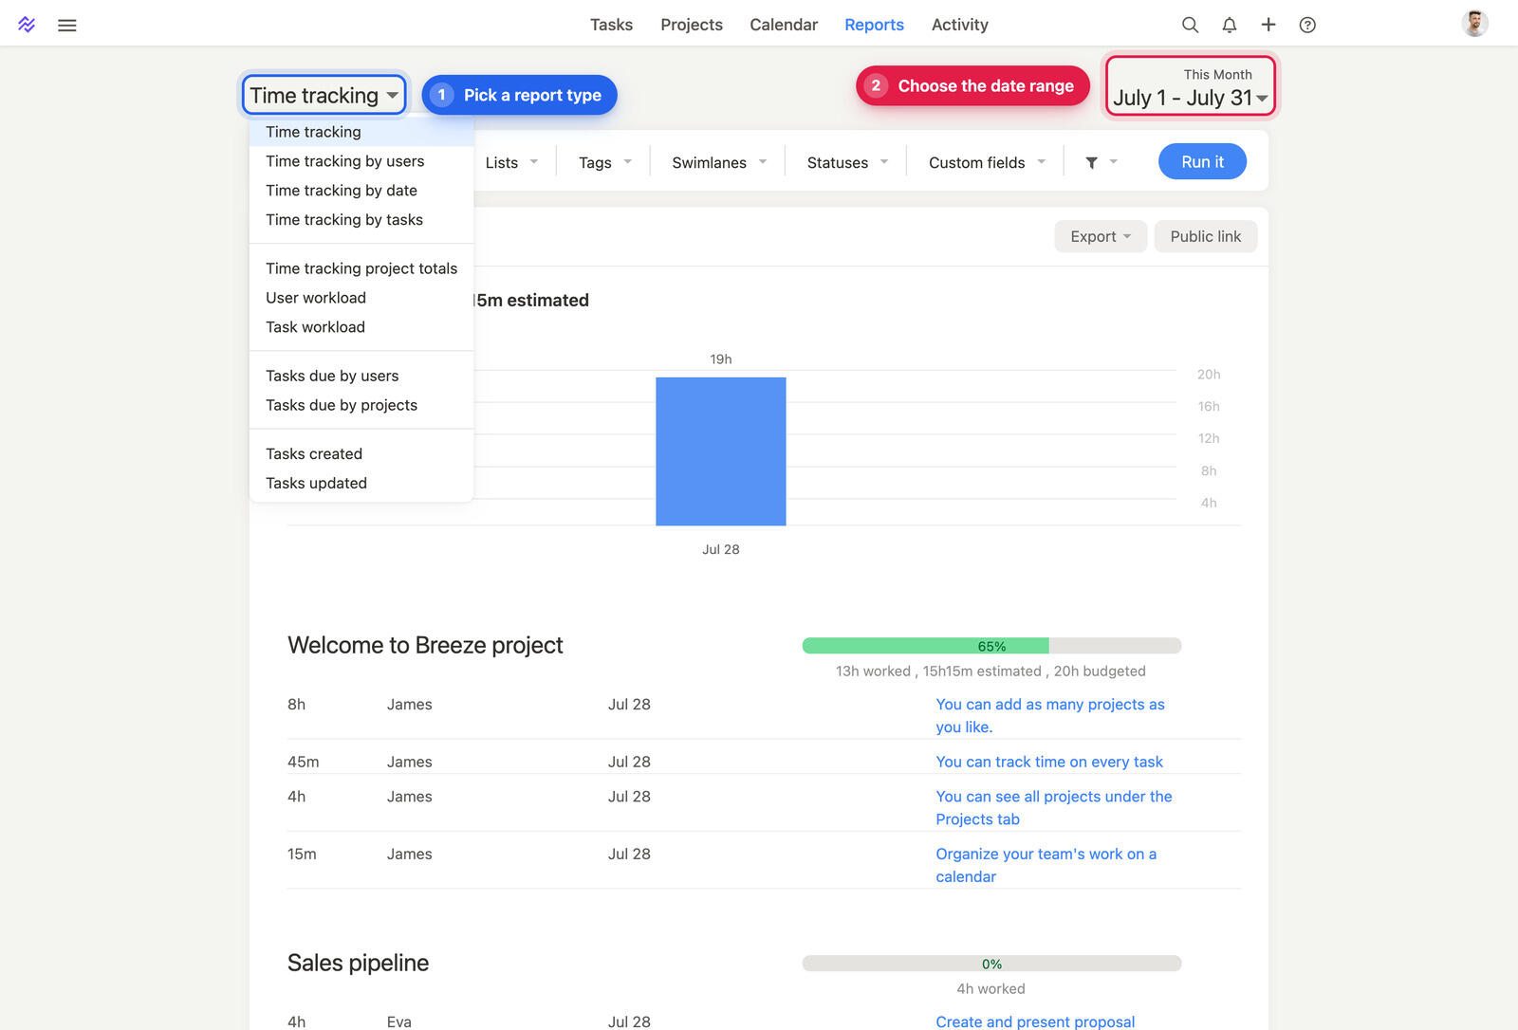Go to the Tasks tab
This screenshot has width=1518, height=1030.
[x=611, y=25]
